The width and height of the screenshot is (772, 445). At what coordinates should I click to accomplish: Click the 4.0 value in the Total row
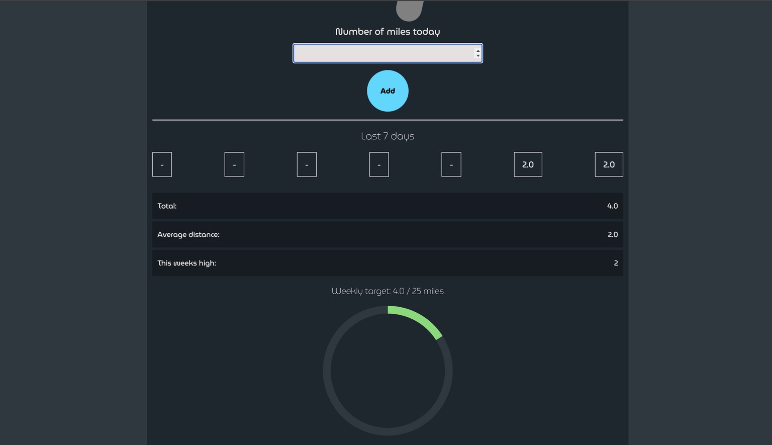(x=612, y=206)
